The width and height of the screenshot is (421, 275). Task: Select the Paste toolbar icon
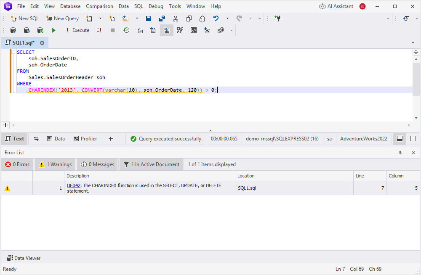click(202, 18)
